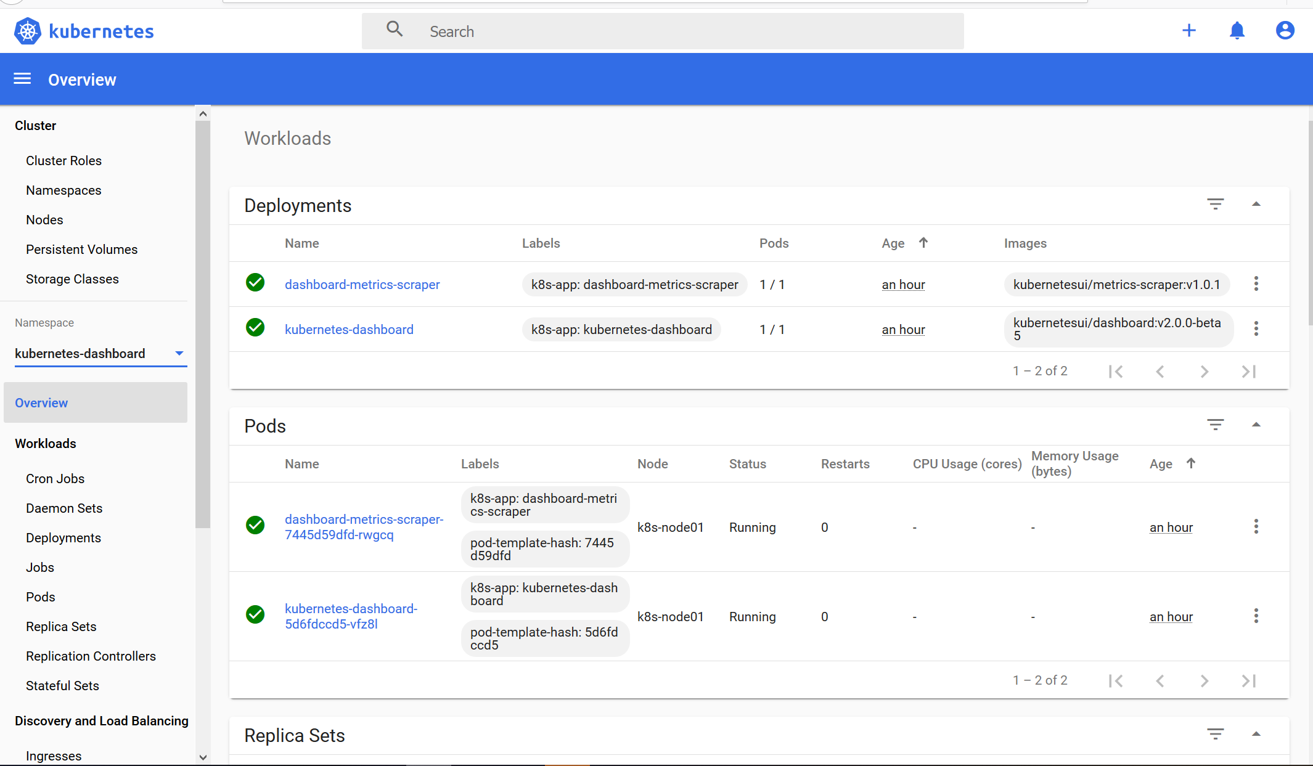The height and width of the screenshot is (766, 1313).
Task: Open the kubernetes-dashboard deployment link
Action: coord(349,329)
